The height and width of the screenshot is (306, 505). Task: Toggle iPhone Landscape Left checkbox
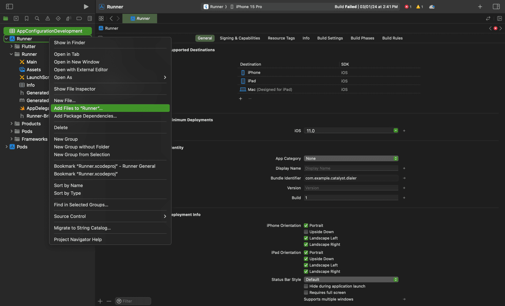(306, 238)
